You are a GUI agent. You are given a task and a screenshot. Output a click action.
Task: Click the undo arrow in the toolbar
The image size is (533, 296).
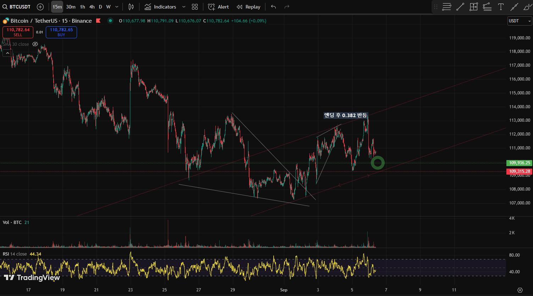pos(273,7)
